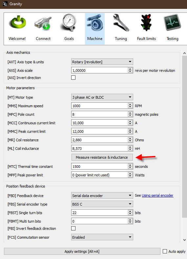
Task: Click the Coil inductance input field
Action: point(99,148)
